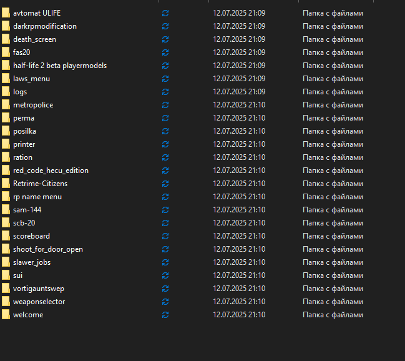Click the sync status icon for ration

click(x=165, y=157)
